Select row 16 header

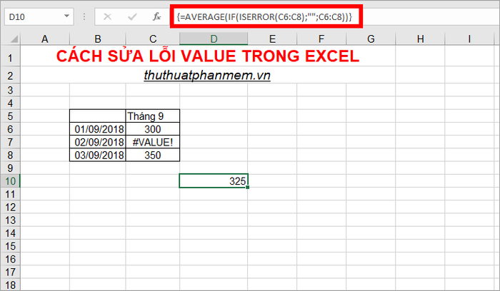(x=10, y=259)
